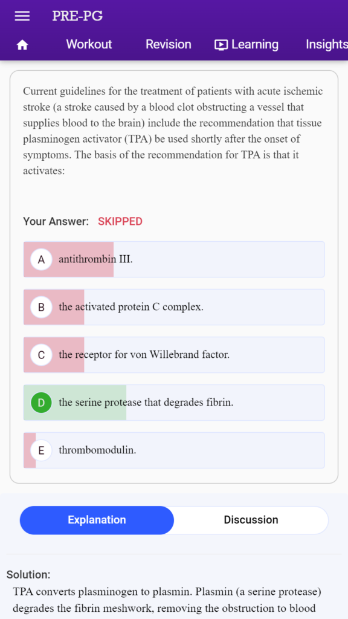This screenshot has height=619, width=348.
Task: Select option E letter circle
Action: [x=42, y=450]
